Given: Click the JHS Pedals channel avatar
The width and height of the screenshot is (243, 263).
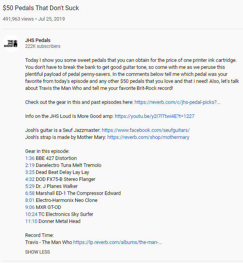Looking at the screenshot, I should (x=11, y=43).
